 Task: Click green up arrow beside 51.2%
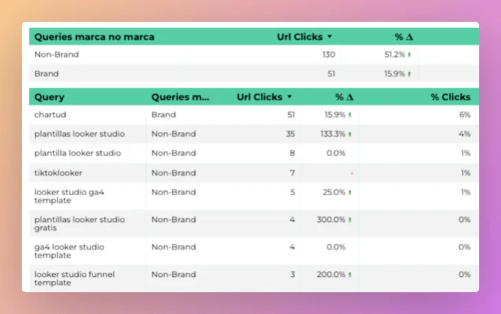pyautogui.click(x=409, y=54)
